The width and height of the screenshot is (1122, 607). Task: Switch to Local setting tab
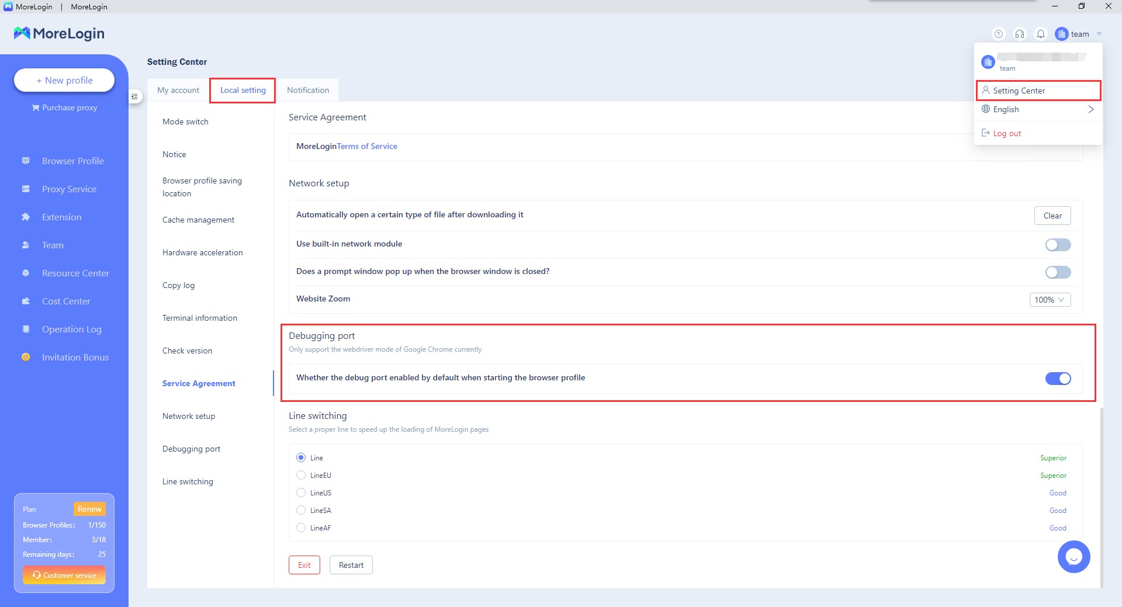click(x=243, y=90)
